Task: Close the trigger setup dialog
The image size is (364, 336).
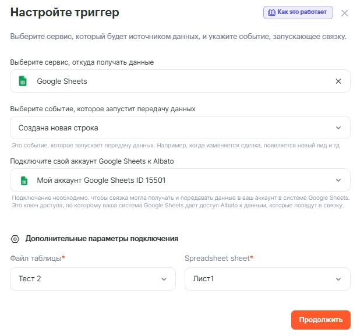Action: [345, 13]
